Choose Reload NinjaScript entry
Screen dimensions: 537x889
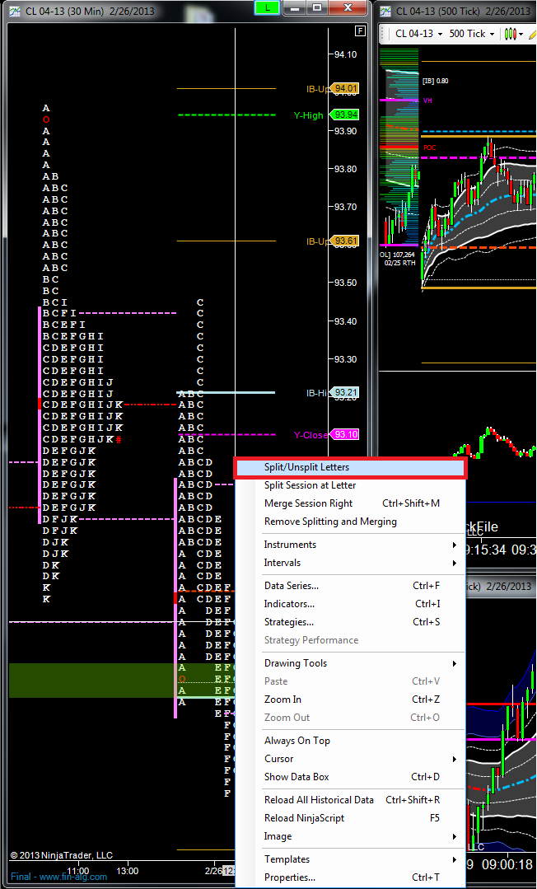pyautogui.click(x=350, y=818)
